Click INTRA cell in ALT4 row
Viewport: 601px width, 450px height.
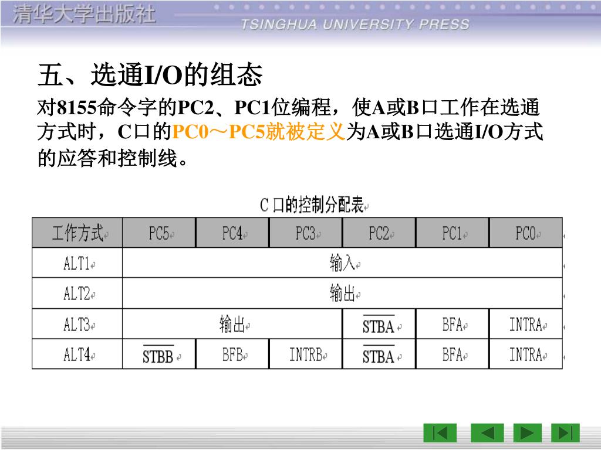click(526, 354)
